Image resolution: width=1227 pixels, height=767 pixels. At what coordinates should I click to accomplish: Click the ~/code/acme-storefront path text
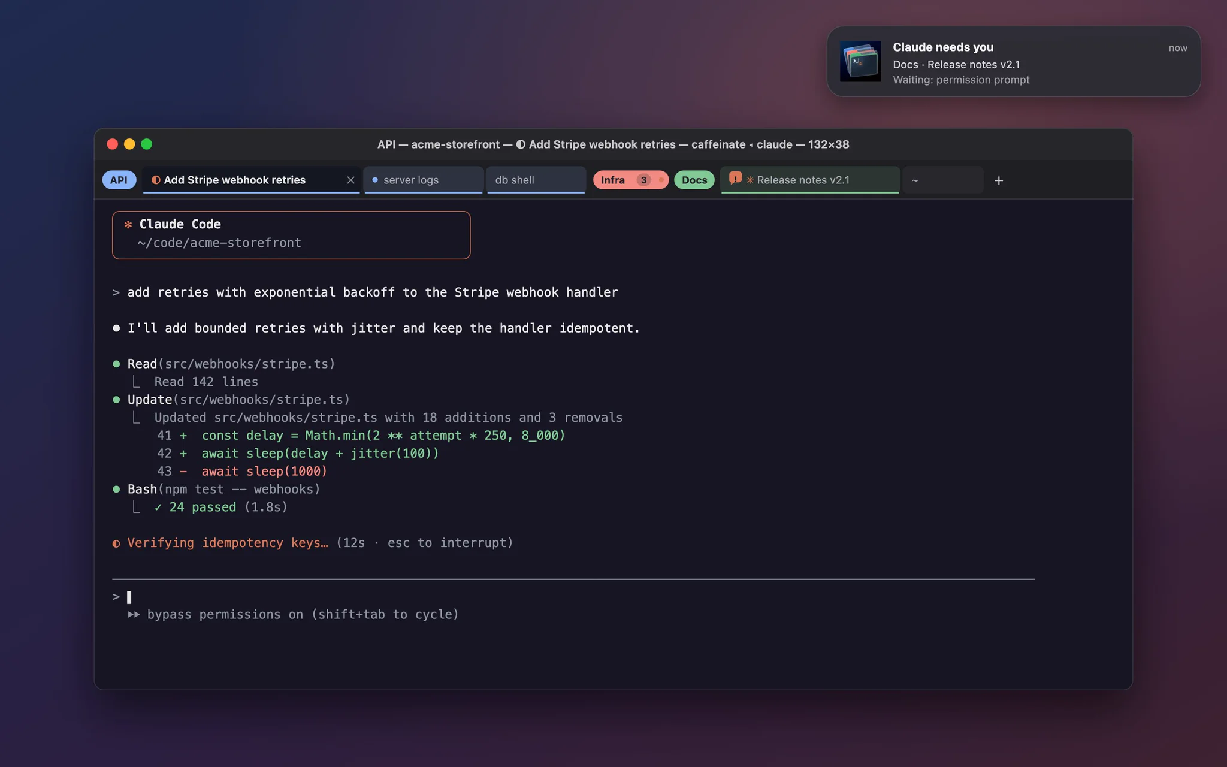[x=219, y=243]
